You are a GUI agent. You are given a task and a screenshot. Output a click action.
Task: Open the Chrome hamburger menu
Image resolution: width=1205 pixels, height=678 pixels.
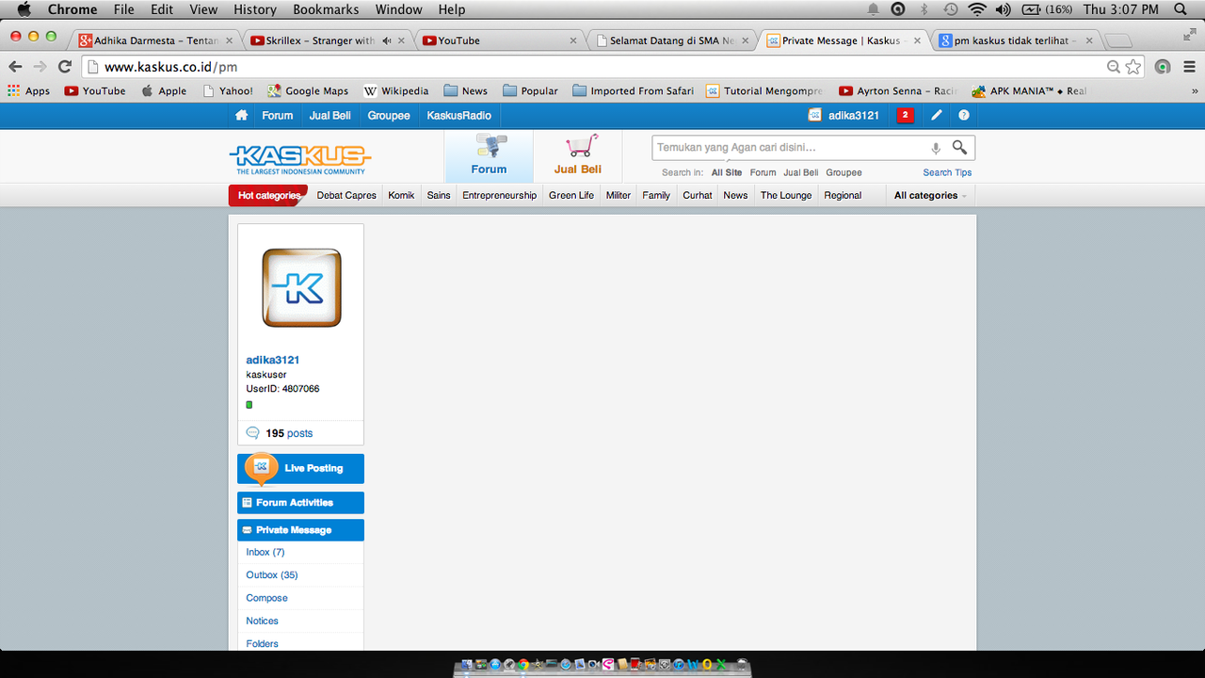tap(1190, 67)
